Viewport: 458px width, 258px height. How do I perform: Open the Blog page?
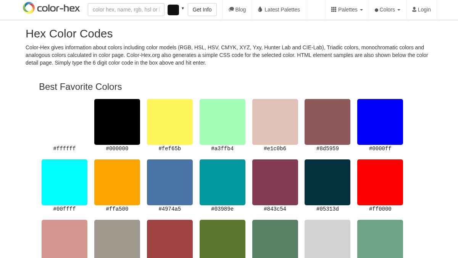coord(237,10)
